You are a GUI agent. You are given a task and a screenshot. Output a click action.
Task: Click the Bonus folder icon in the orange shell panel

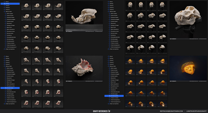(109, 56)
